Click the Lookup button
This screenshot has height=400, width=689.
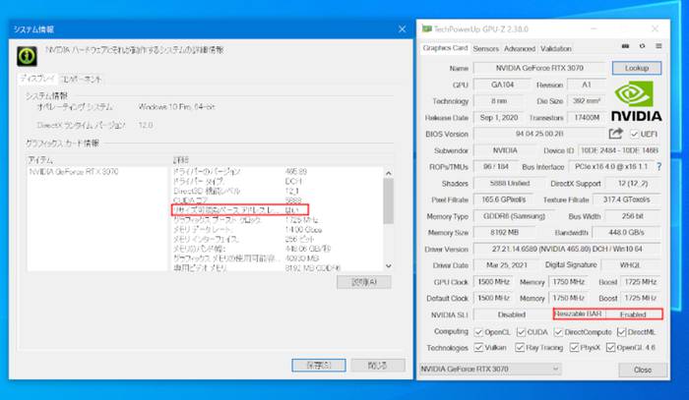click(x=636, y=68)
